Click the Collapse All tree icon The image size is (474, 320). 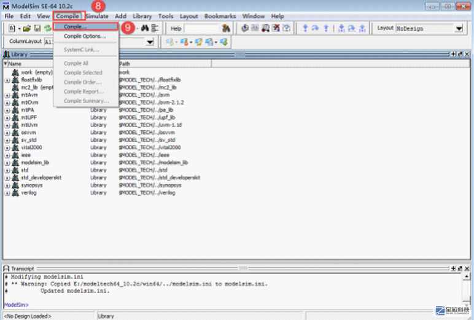tap(155, 28)
